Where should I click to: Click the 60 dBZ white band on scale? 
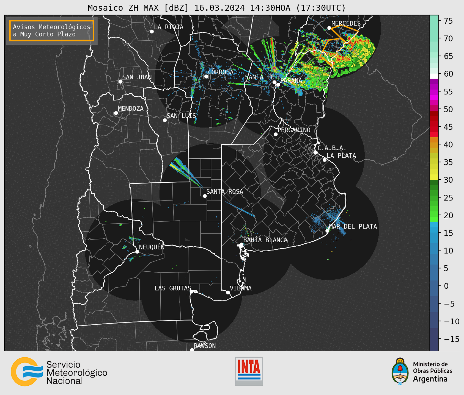point(434,76)
